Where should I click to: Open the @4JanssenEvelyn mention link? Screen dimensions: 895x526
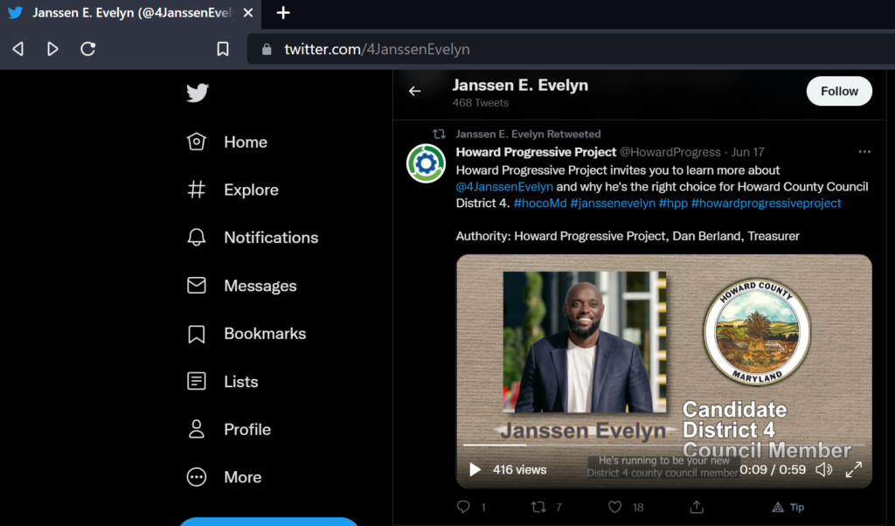(x=504, y=187)
